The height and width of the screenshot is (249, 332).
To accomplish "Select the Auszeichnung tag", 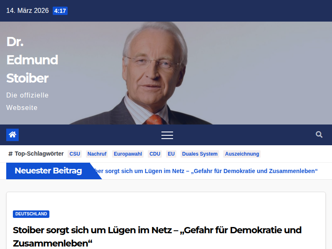I will (x=242, y=154).
